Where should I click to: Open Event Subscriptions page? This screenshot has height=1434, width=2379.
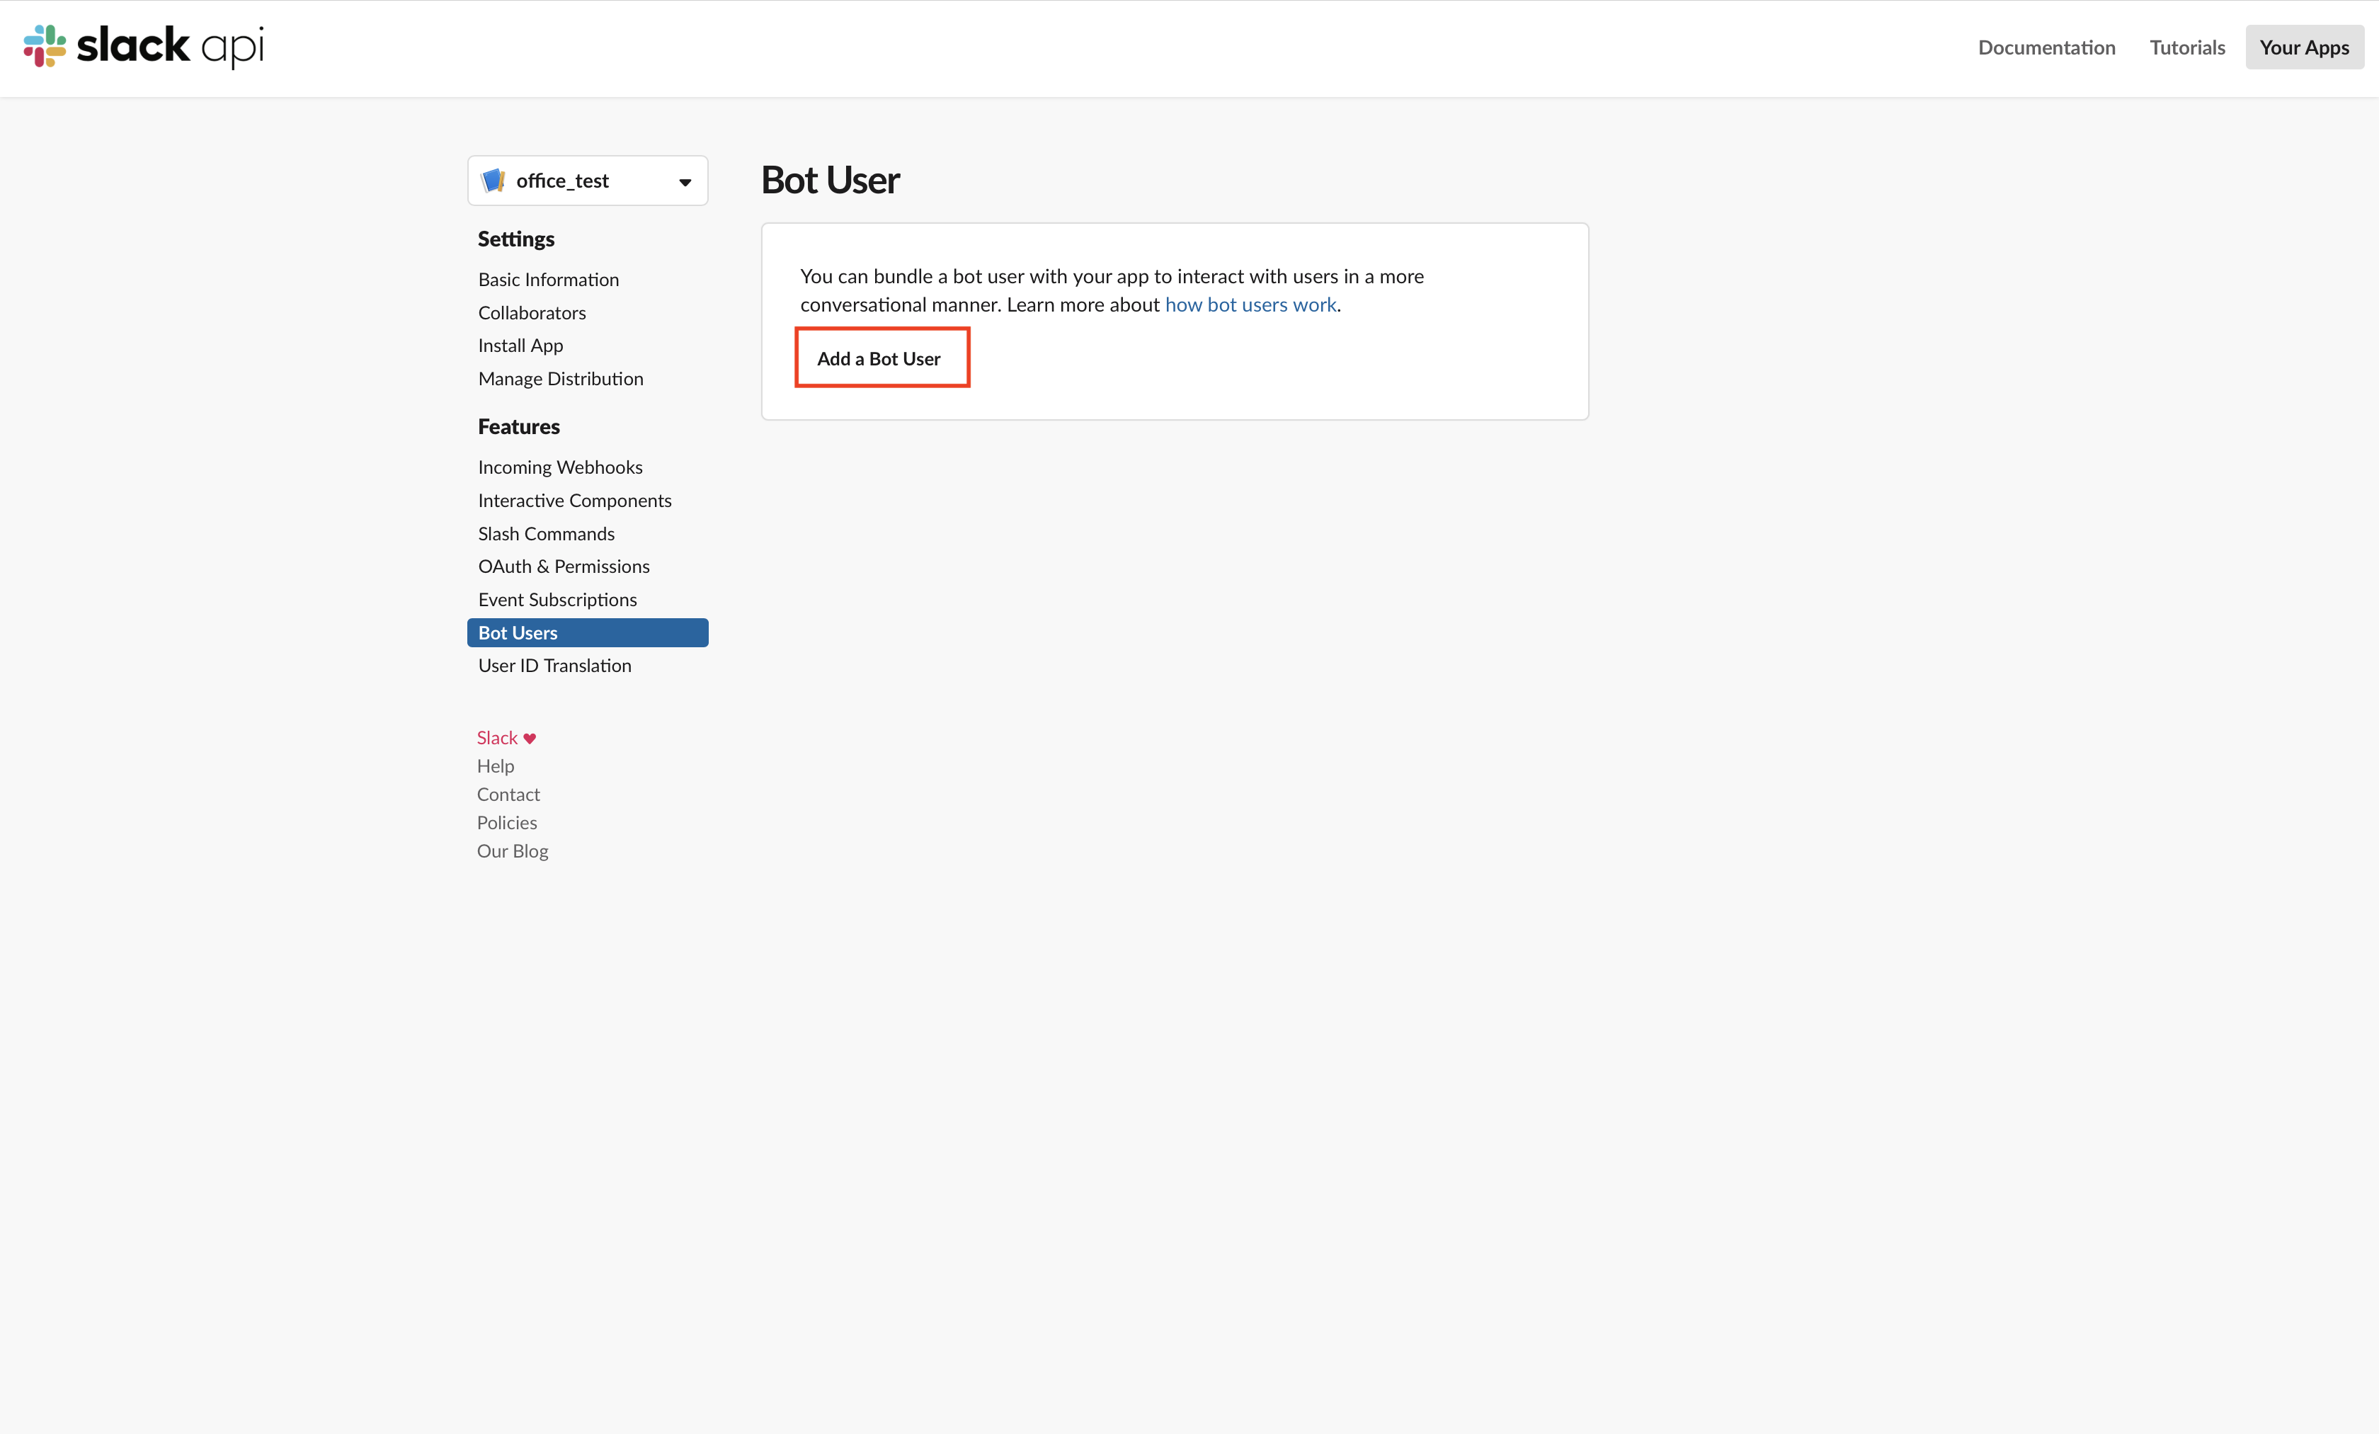point(557,600)
